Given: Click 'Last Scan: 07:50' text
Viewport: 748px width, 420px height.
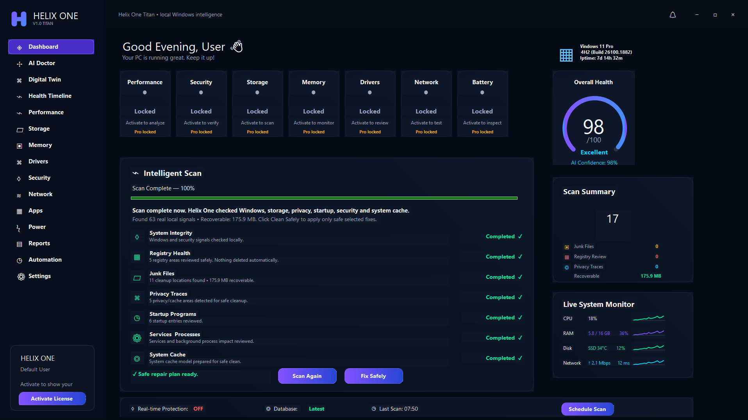Looking at the screenshot, I should (x=398, y=409).
